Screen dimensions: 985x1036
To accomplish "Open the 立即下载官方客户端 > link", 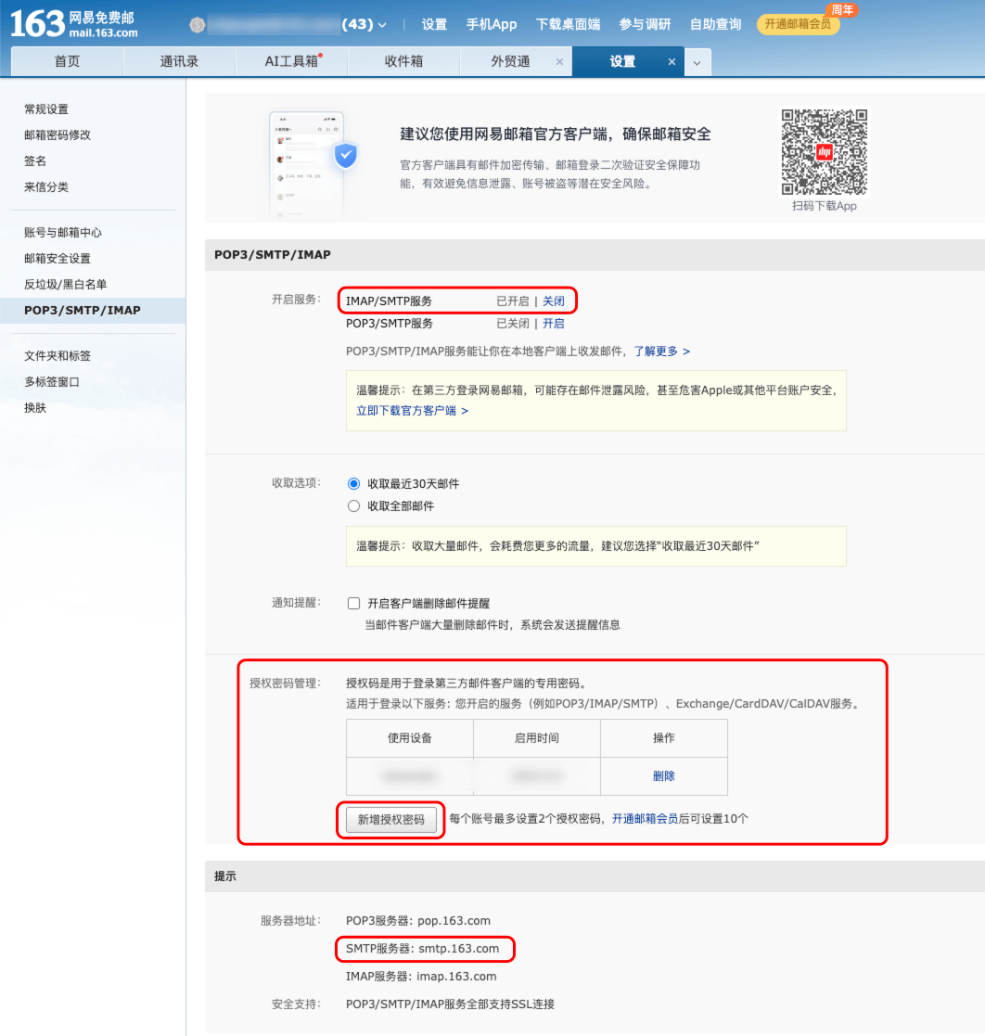I will pyautogui.click(x=412, y=411).
